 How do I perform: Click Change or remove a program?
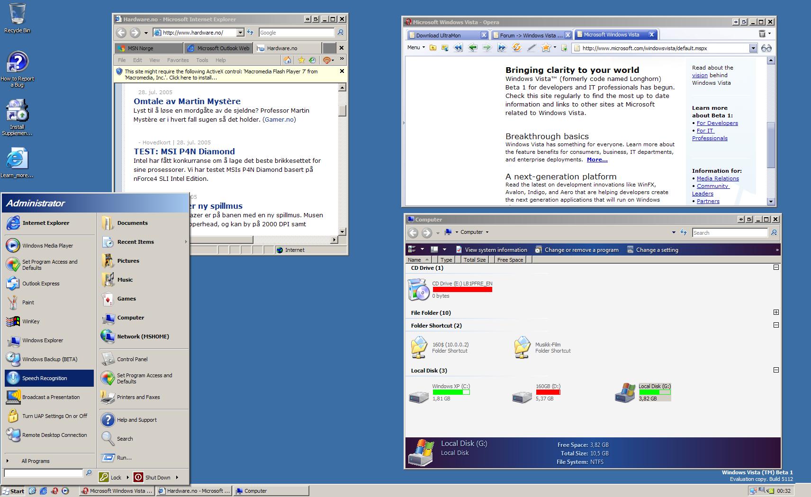coord(577,249)
